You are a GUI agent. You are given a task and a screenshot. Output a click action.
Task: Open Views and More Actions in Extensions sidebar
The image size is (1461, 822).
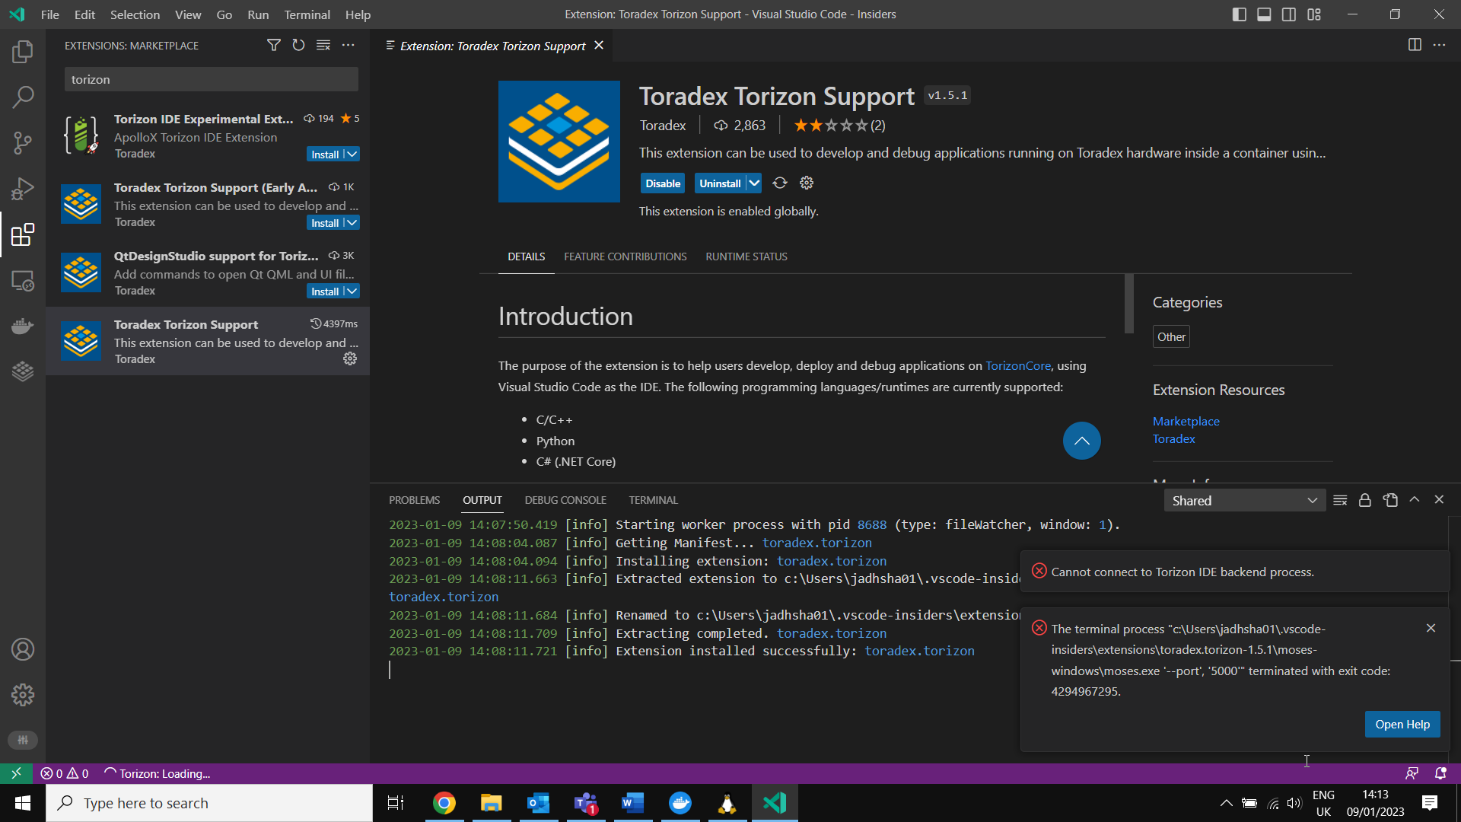[x=349, y=46]
